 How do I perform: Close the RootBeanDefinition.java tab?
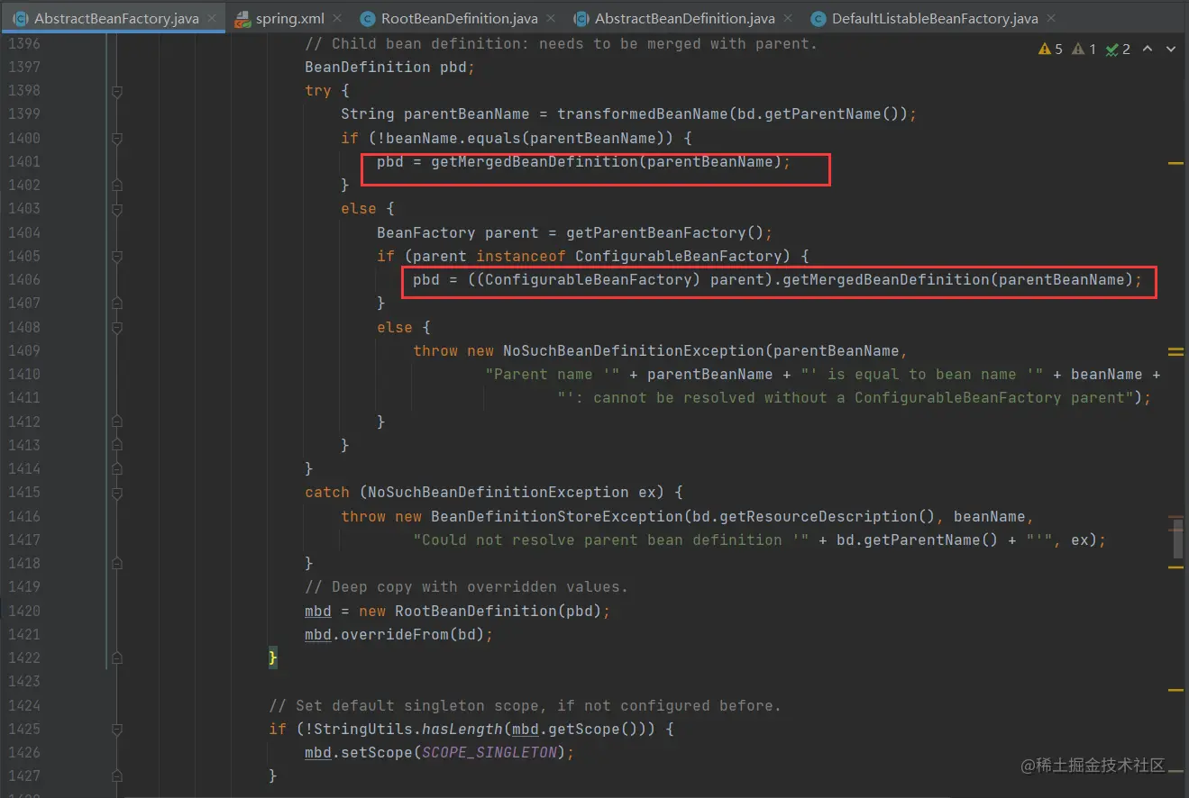[x=551, y=19]
